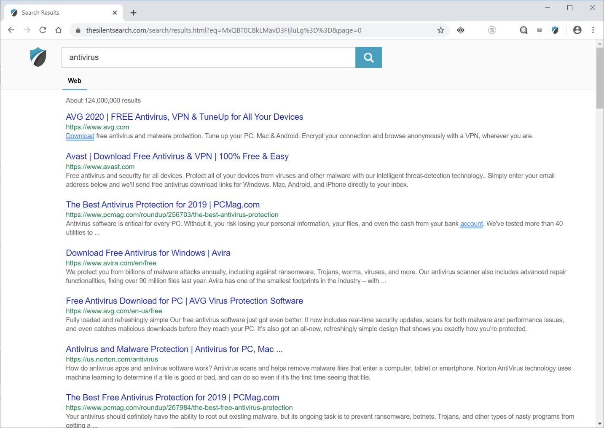Close the Search Results tab
The height and width of the screenshot is (428, 604).
115,13
